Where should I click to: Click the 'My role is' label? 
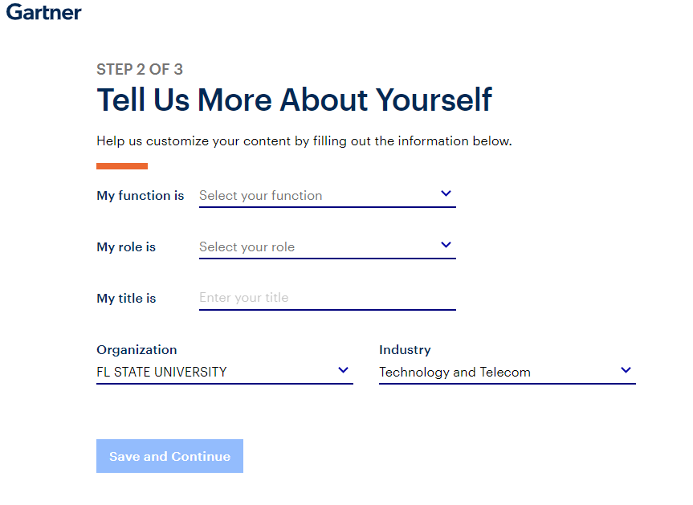pos(126,247)
